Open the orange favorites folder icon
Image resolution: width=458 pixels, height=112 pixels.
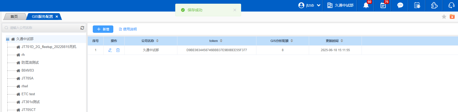point(452,17)
